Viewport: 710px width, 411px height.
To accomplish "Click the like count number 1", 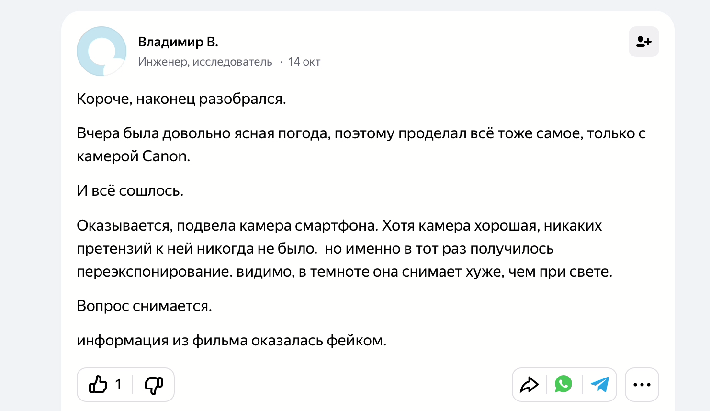I will point(118,384).
